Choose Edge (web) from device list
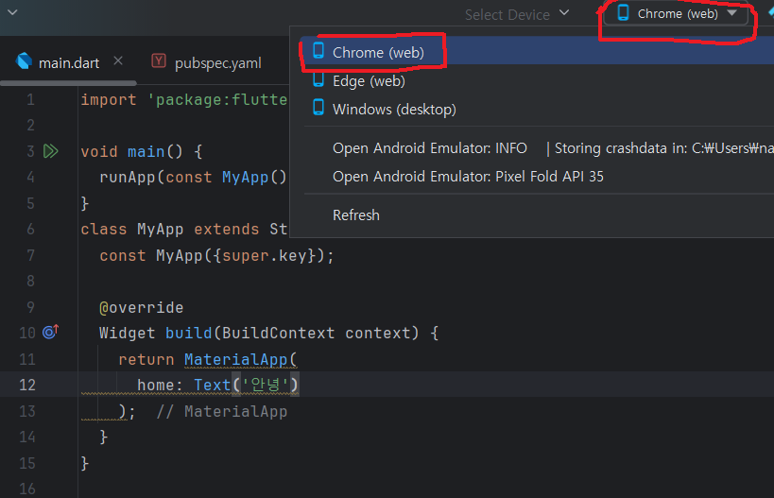This screenshot has height=498, width=774. (539, 80)
